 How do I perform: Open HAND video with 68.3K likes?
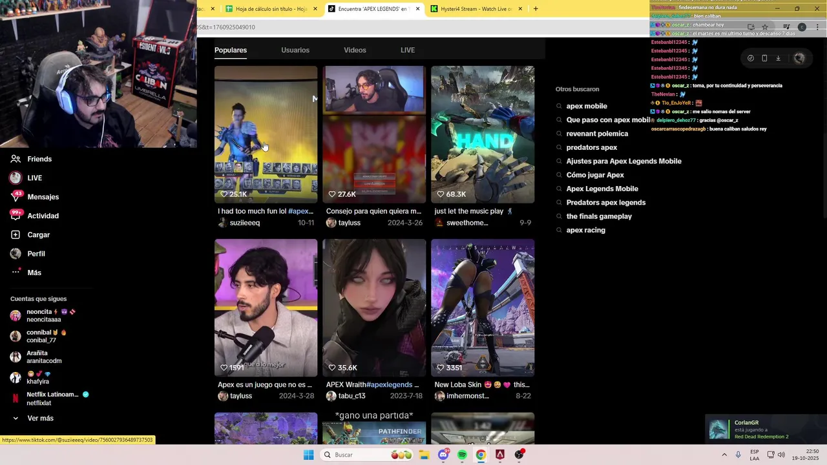[483, 134]
